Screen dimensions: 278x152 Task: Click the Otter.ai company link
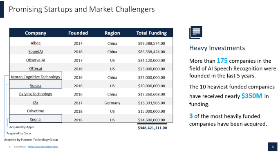(36, 68)
